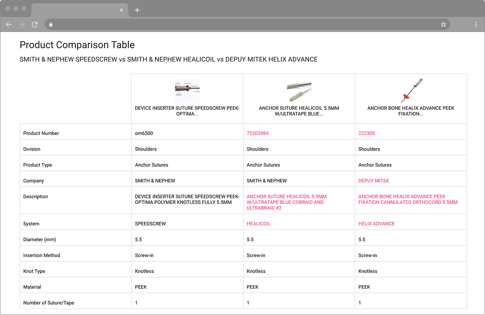485x315 pixels.
Task: Click the Number of Suture/Tape row label
Action: (49, 303)
